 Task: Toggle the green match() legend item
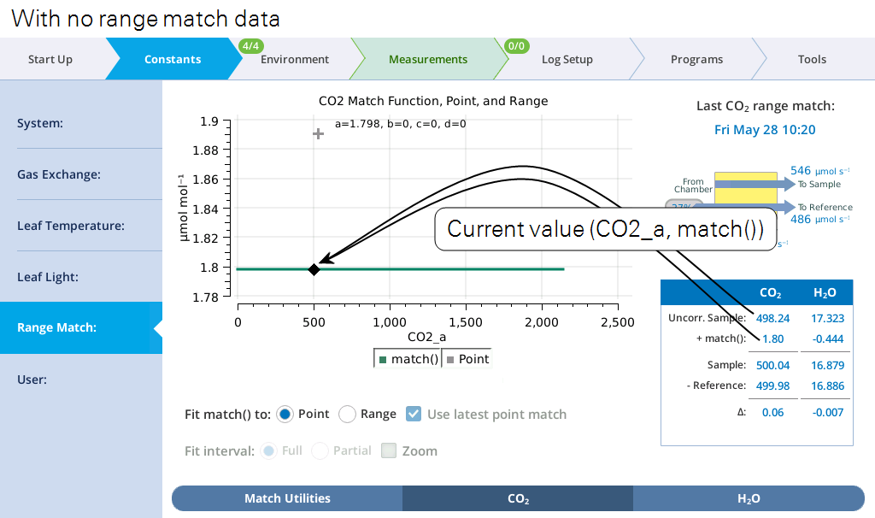click(x=408, y=359)
